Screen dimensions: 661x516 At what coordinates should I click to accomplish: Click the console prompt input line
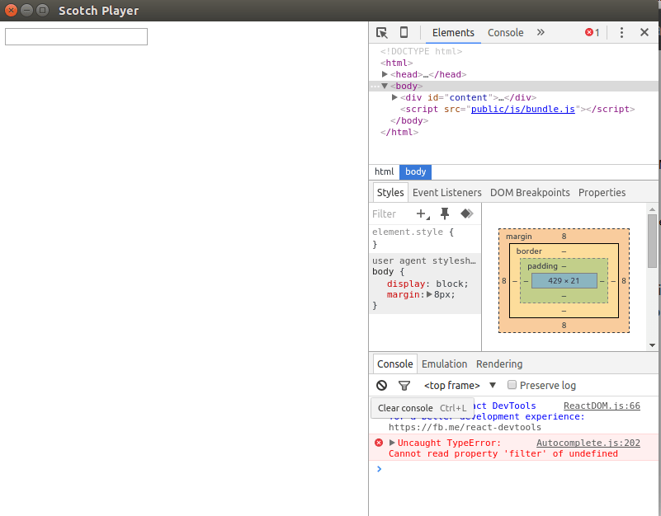pos(514,469)
